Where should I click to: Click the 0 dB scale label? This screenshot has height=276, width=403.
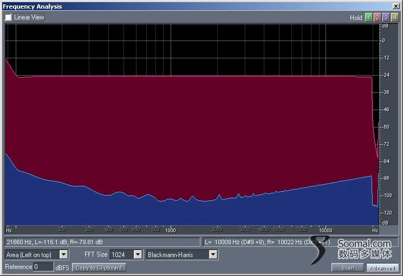pyautogui.click(x=383, y=41)
